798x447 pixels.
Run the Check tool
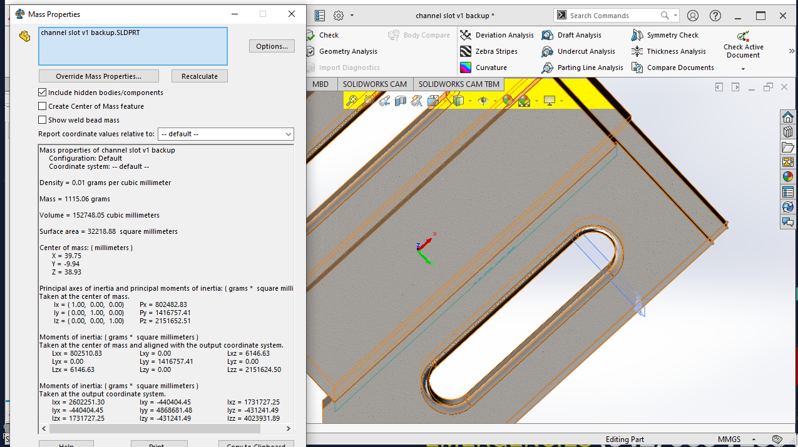322,35
